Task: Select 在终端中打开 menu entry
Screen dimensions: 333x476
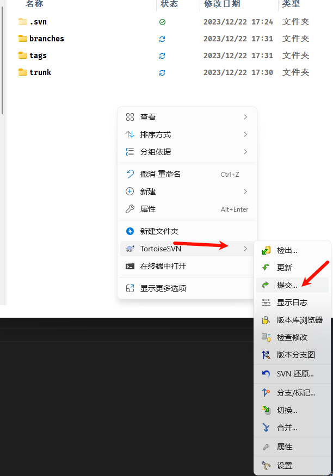Action: (x=187, y=266)
